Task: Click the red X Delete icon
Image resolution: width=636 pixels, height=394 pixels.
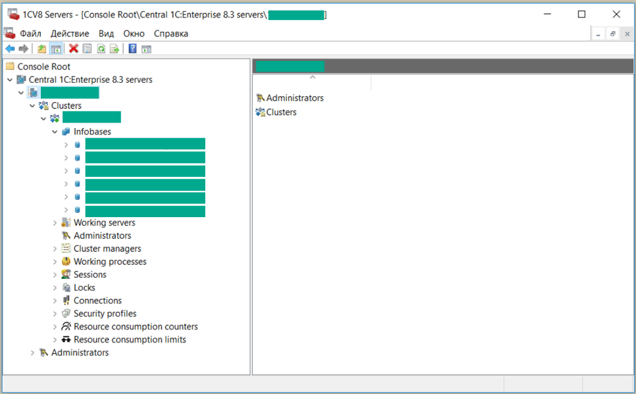Action: [x=73, y=49]
